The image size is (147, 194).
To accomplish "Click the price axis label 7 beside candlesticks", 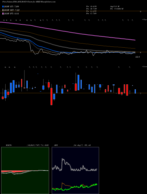I will [x=141, y=94].
